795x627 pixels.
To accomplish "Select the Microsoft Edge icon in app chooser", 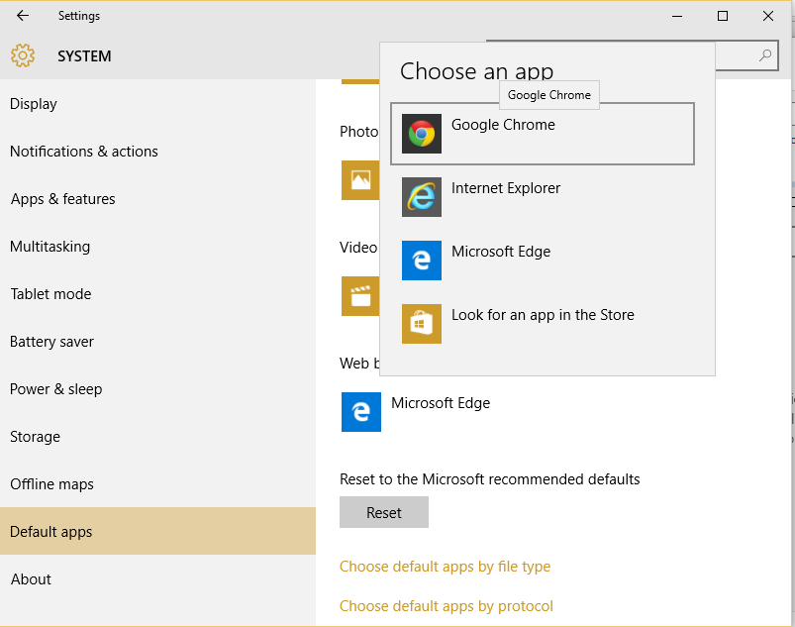I will pos(422,261).
